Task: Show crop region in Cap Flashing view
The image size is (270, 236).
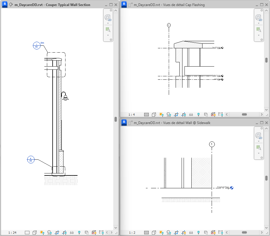Action: (x=184, y=115)
